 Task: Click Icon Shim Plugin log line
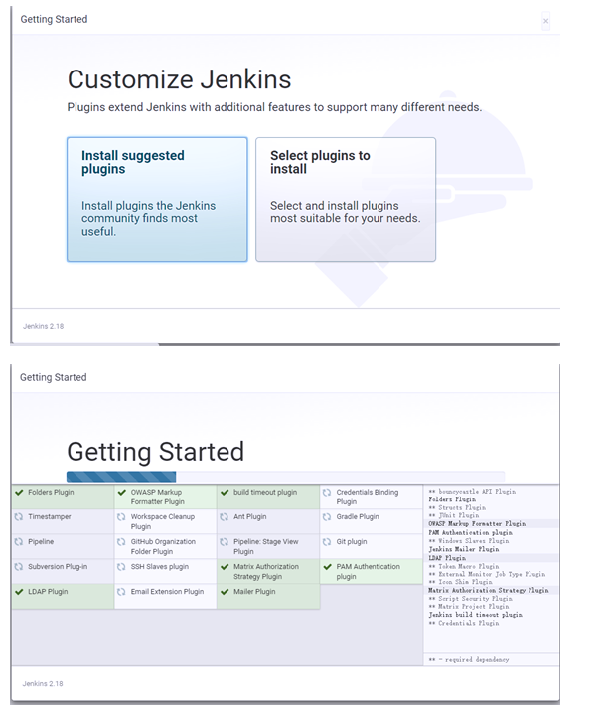click(x=460, y=582)
